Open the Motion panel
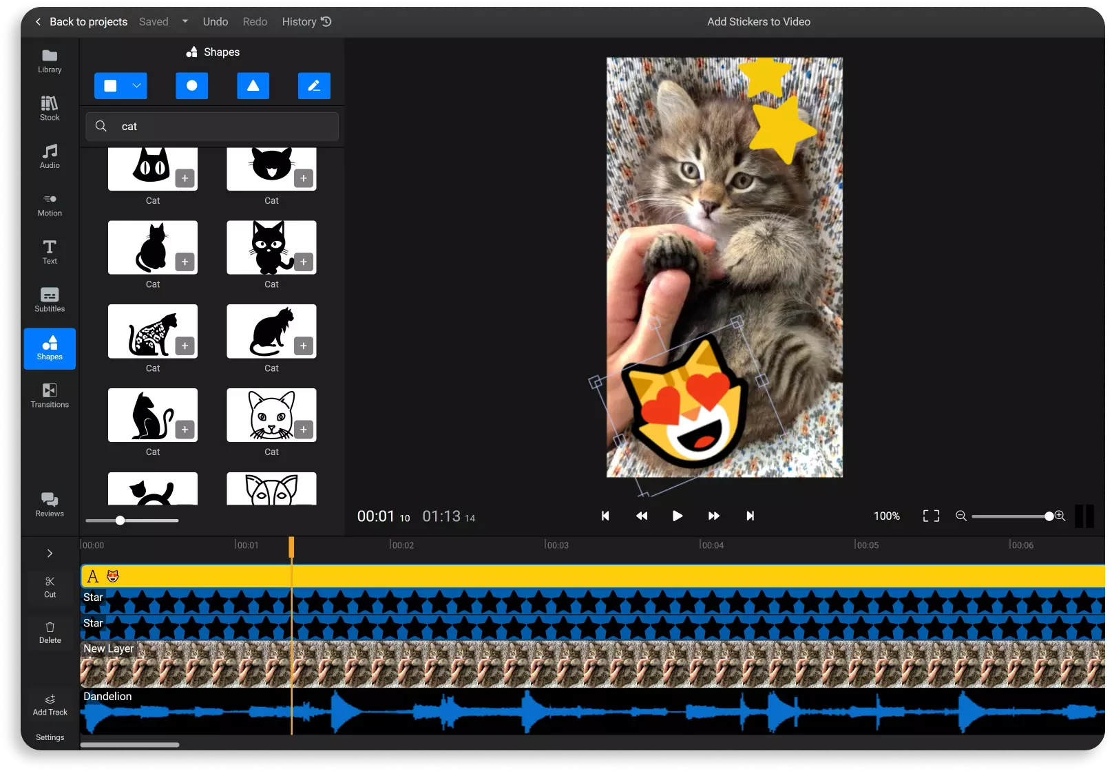Viewport: 1112px width, 771px height. [x=49, y=204]
